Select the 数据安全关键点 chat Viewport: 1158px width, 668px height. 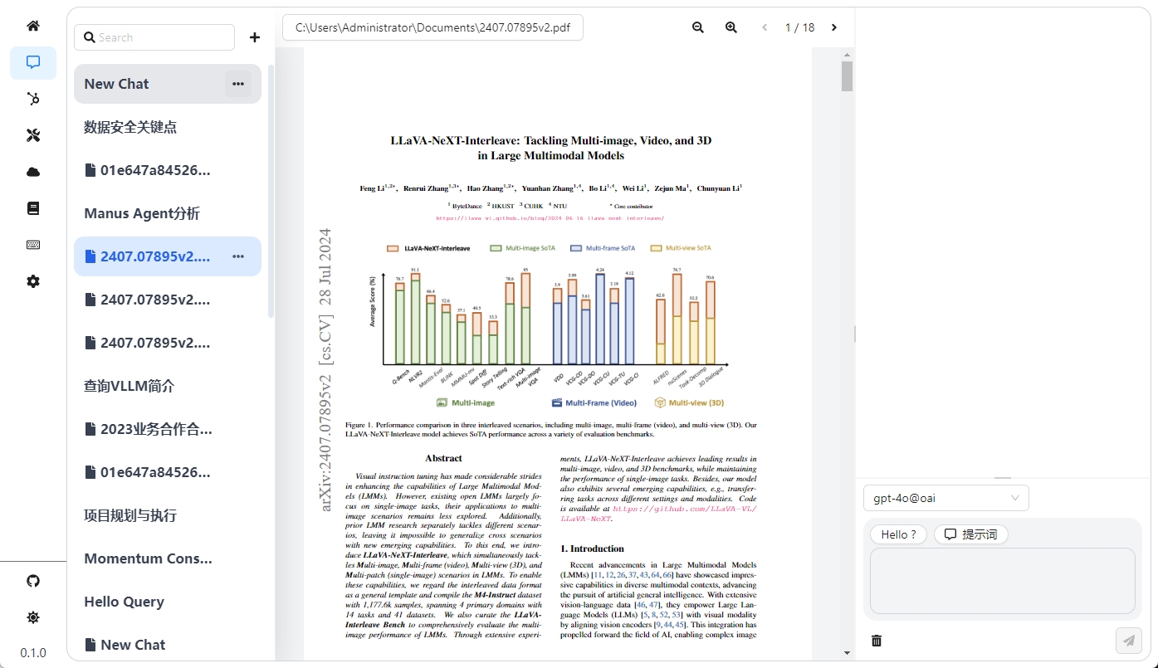pos(168,127)
